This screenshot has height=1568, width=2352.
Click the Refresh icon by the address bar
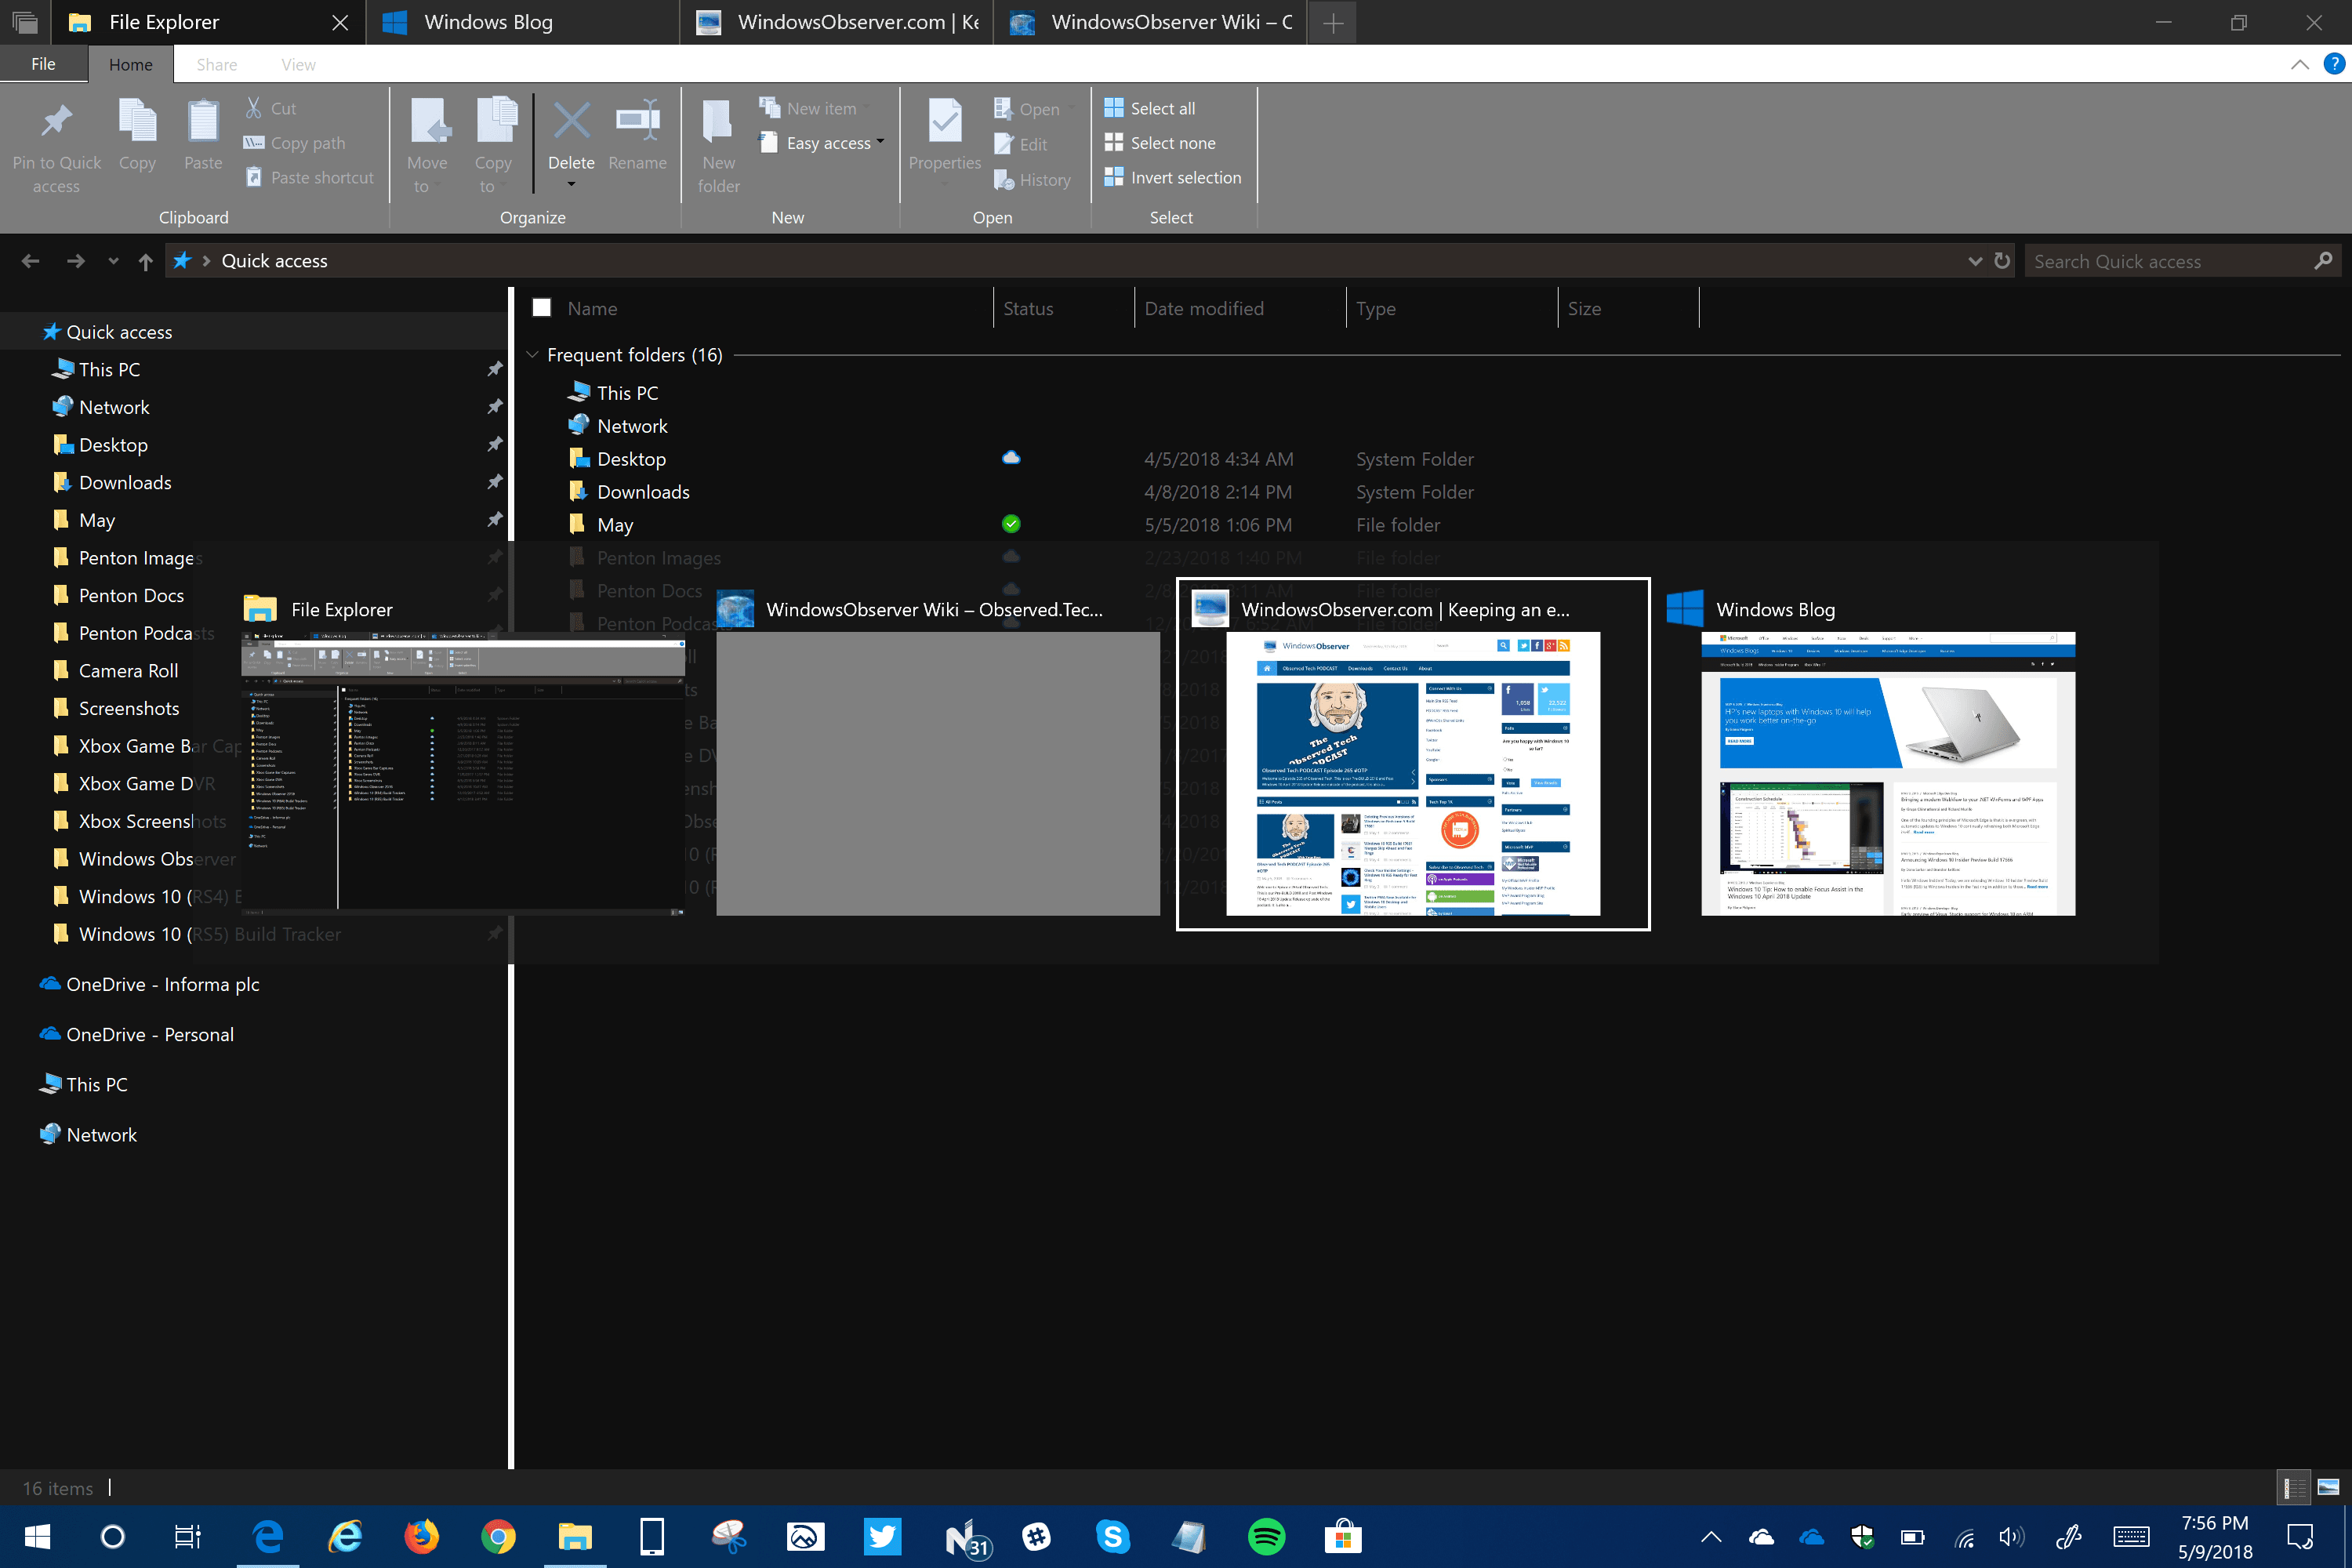coord(2002,261)
